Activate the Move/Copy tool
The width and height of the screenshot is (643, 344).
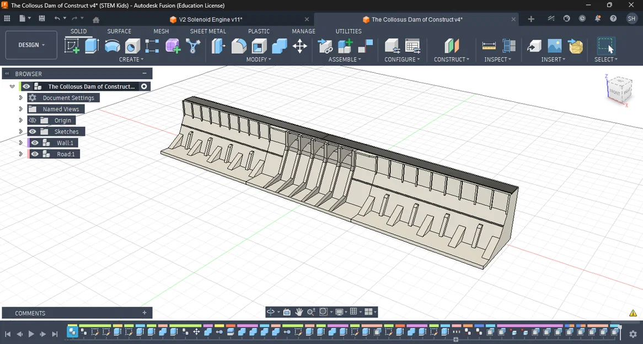(x=299, y=46)
